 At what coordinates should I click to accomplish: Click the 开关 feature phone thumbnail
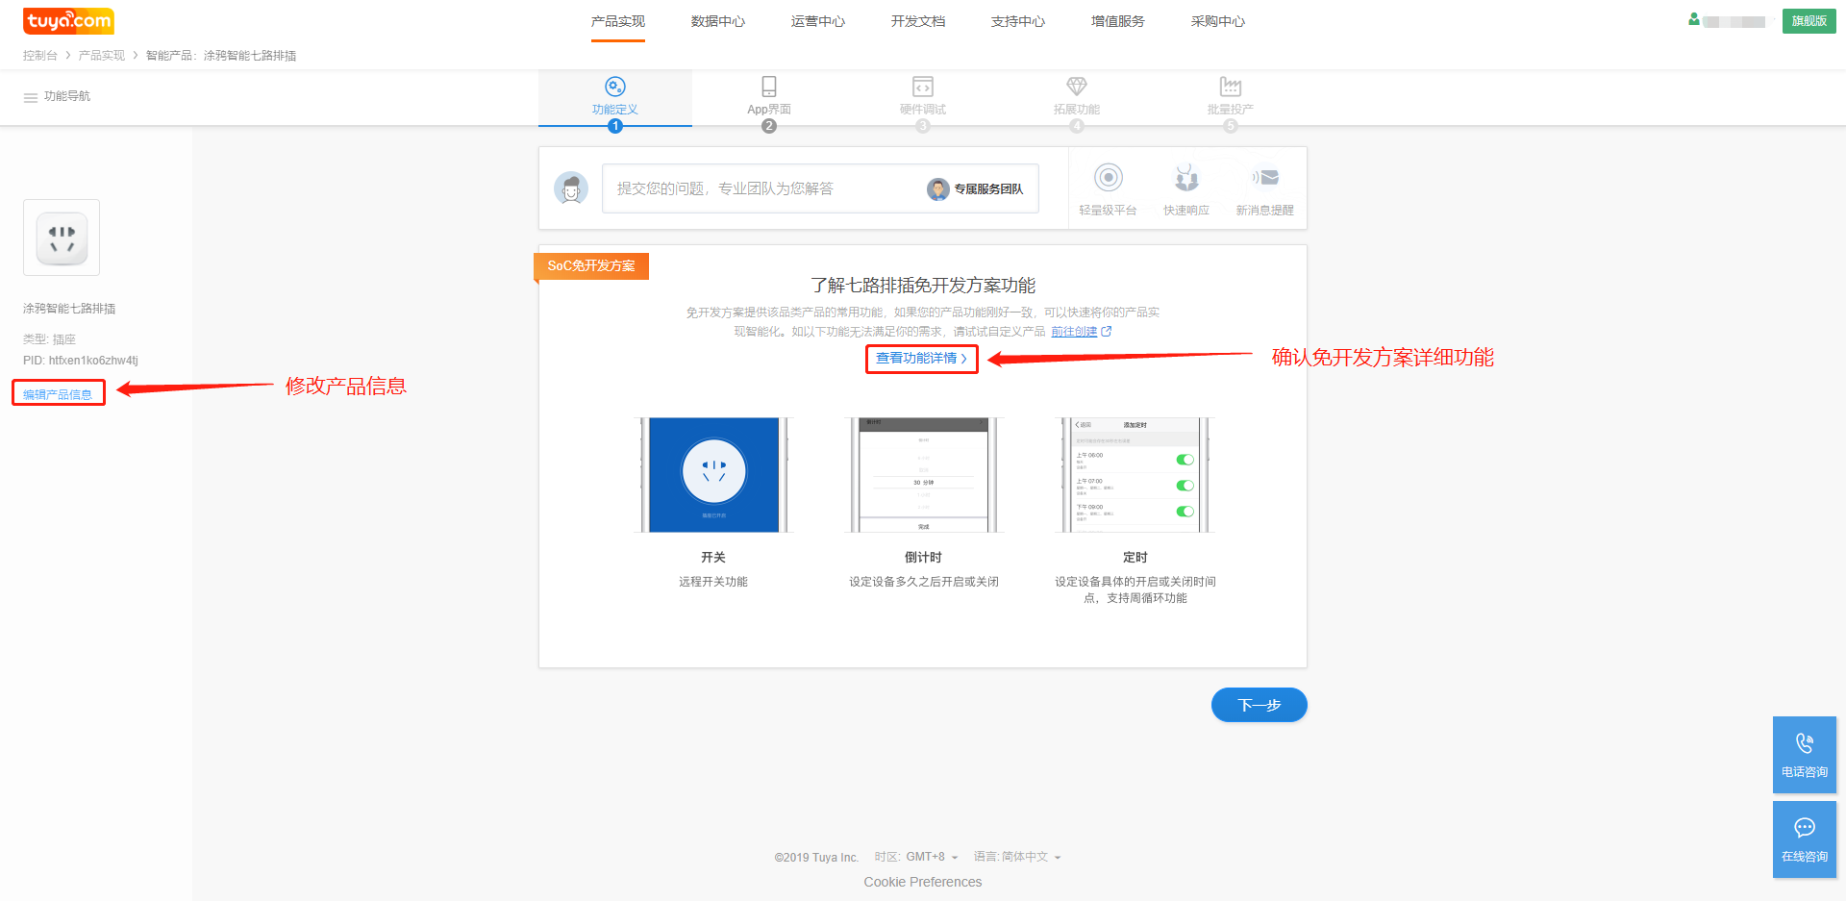click(713, 475)
